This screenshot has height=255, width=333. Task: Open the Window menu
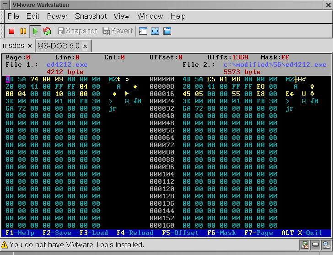150,16
